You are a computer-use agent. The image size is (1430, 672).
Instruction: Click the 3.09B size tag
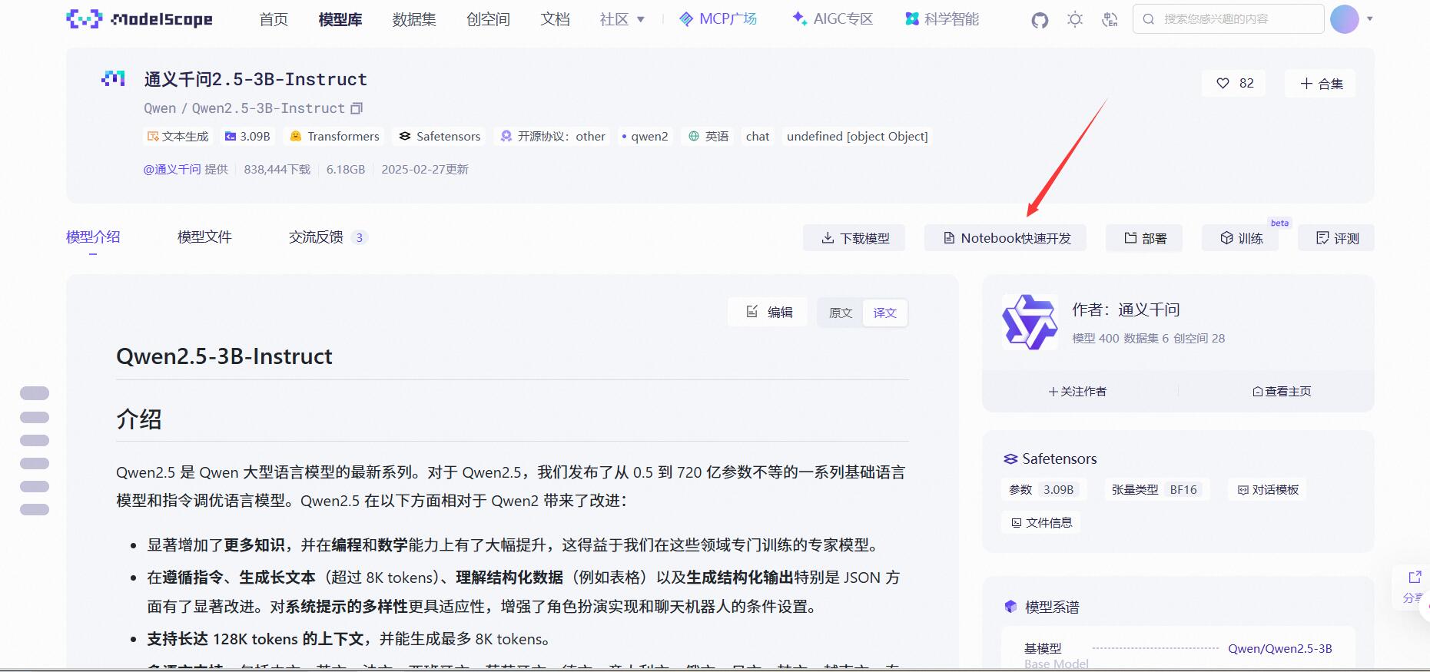pyautogui.click(x=247, y=136)
